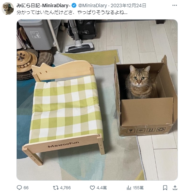
Task: Click the share upload arrow icon
Action: tap(175, 188)
